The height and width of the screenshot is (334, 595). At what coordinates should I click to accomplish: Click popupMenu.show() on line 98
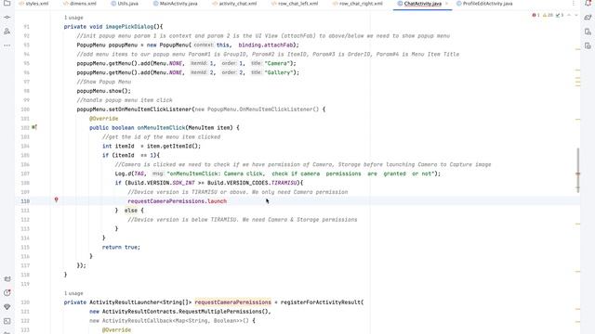pos(103,91)
